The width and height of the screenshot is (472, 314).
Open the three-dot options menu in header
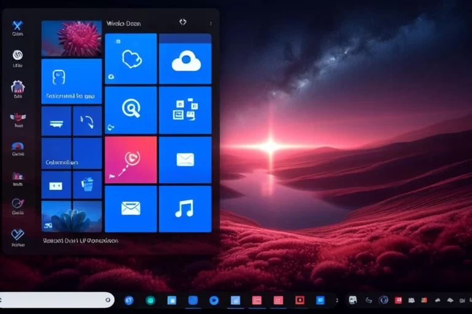[211, 23]
